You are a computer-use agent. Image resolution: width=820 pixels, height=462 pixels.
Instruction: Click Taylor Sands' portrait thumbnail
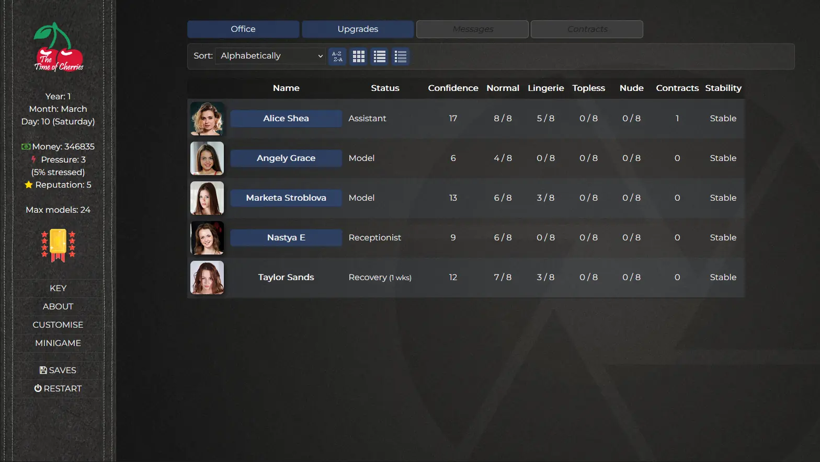coord(207,278)
